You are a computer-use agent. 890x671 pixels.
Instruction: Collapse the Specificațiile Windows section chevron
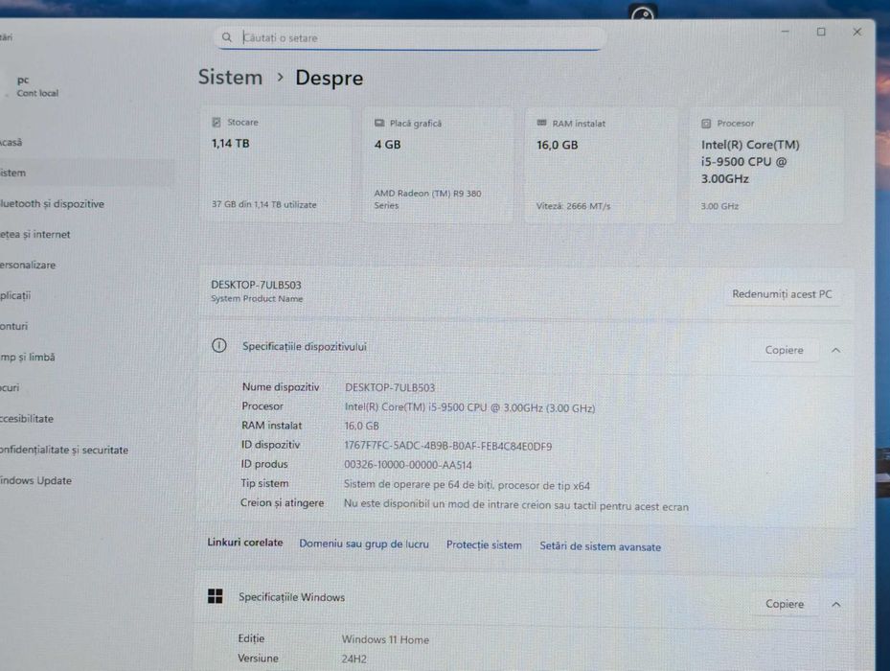836,604
